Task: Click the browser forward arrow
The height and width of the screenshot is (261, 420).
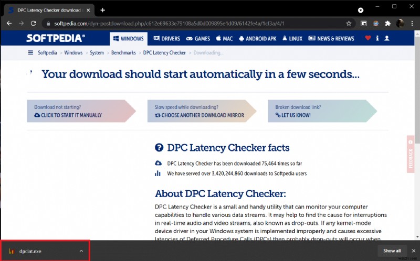Action: pyautogui.click(x=21, y=24)
